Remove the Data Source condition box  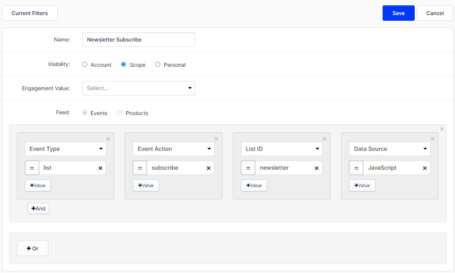pos(433,139)
